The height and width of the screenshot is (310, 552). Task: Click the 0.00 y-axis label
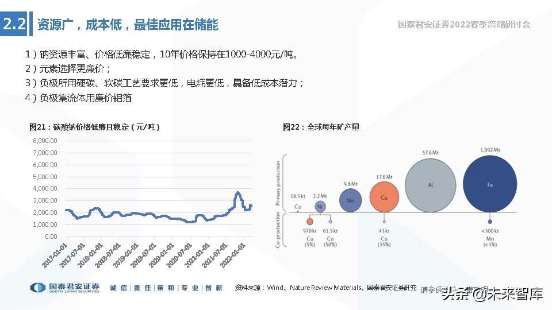pyautogui.click(x=51, y=237)
